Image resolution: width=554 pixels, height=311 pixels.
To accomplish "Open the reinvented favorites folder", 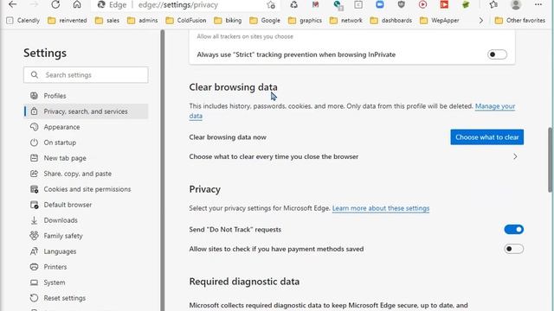I will [68, 21].
